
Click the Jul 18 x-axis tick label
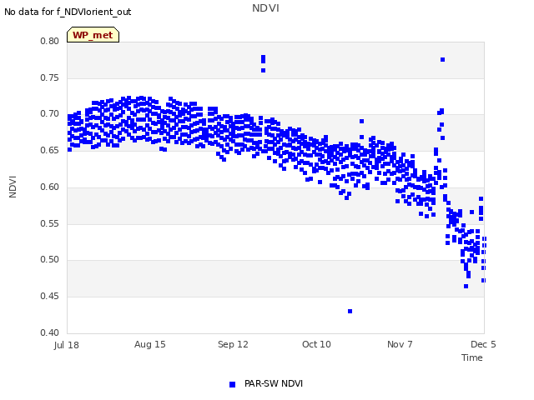click(67, 345)
